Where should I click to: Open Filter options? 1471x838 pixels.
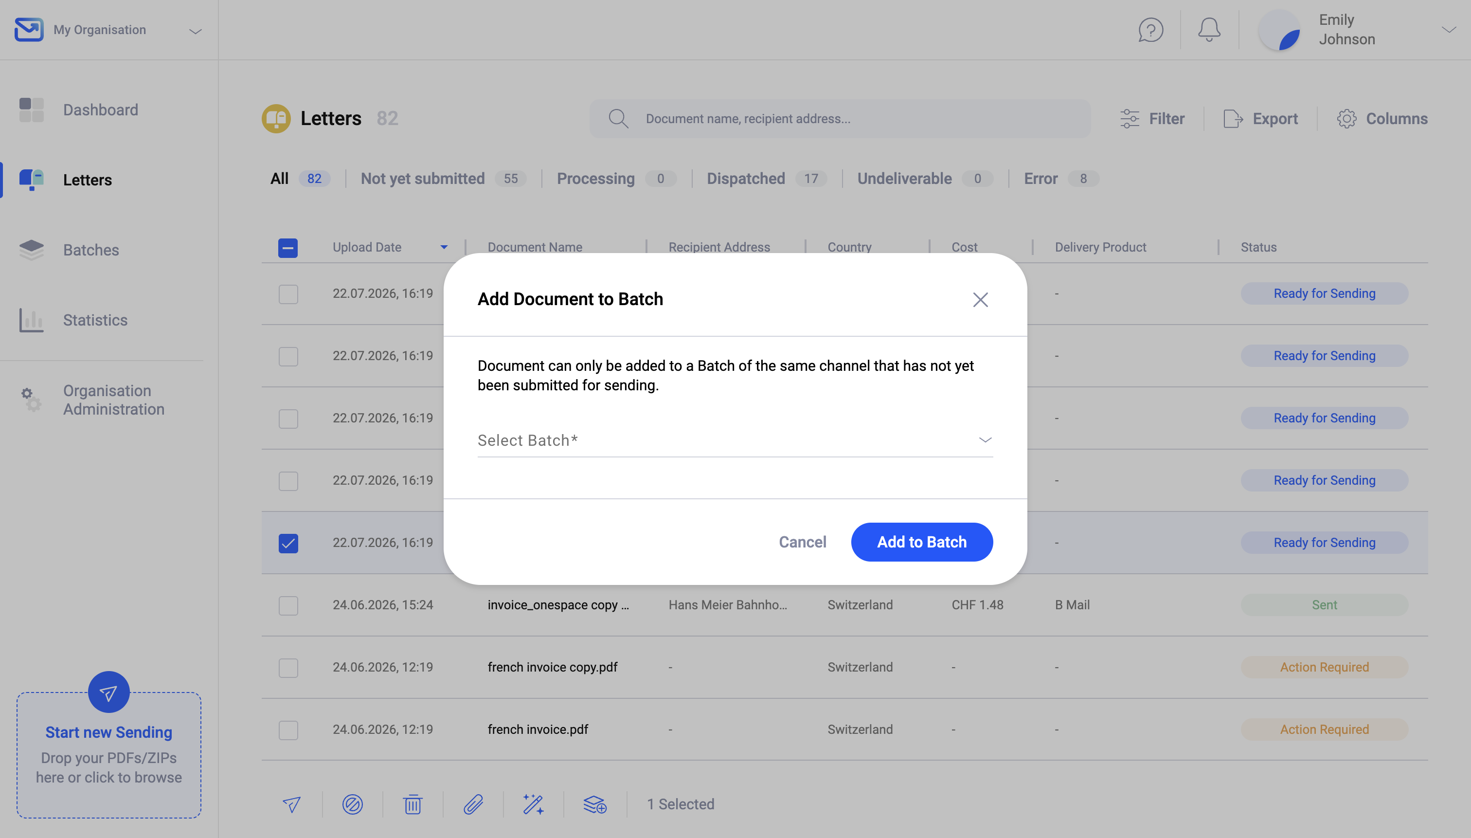click(x=1152, y=119)
